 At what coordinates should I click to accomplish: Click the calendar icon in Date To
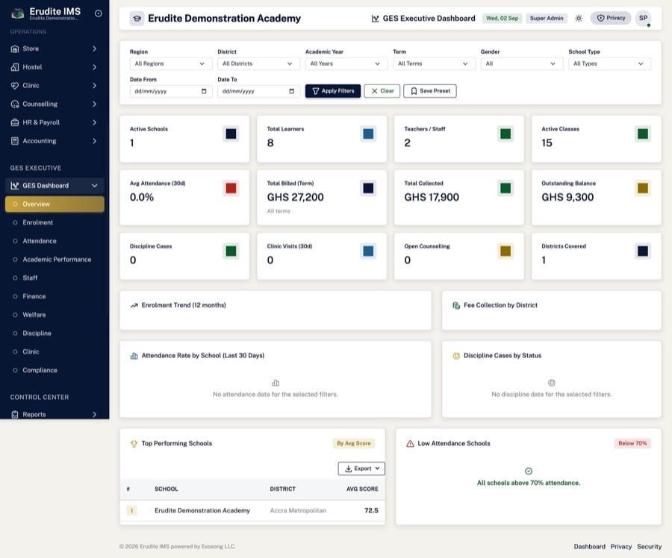click(x=291, y=91)
